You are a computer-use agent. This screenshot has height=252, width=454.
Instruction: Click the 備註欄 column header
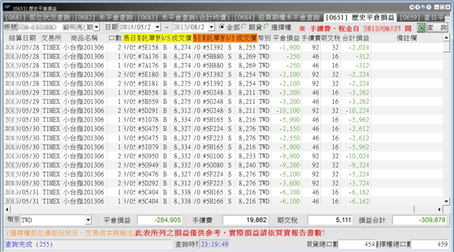[x=407, y=38]
